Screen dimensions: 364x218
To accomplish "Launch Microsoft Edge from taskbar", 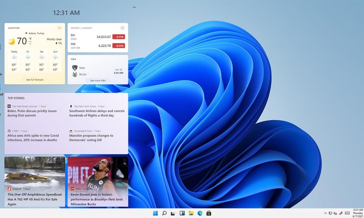I will tap(199, 213).
